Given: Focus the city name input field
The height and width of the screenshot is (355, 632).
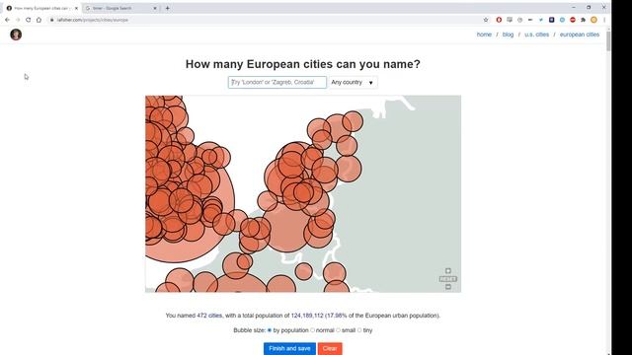Looking at the screenshot, I should coord(277,82).
